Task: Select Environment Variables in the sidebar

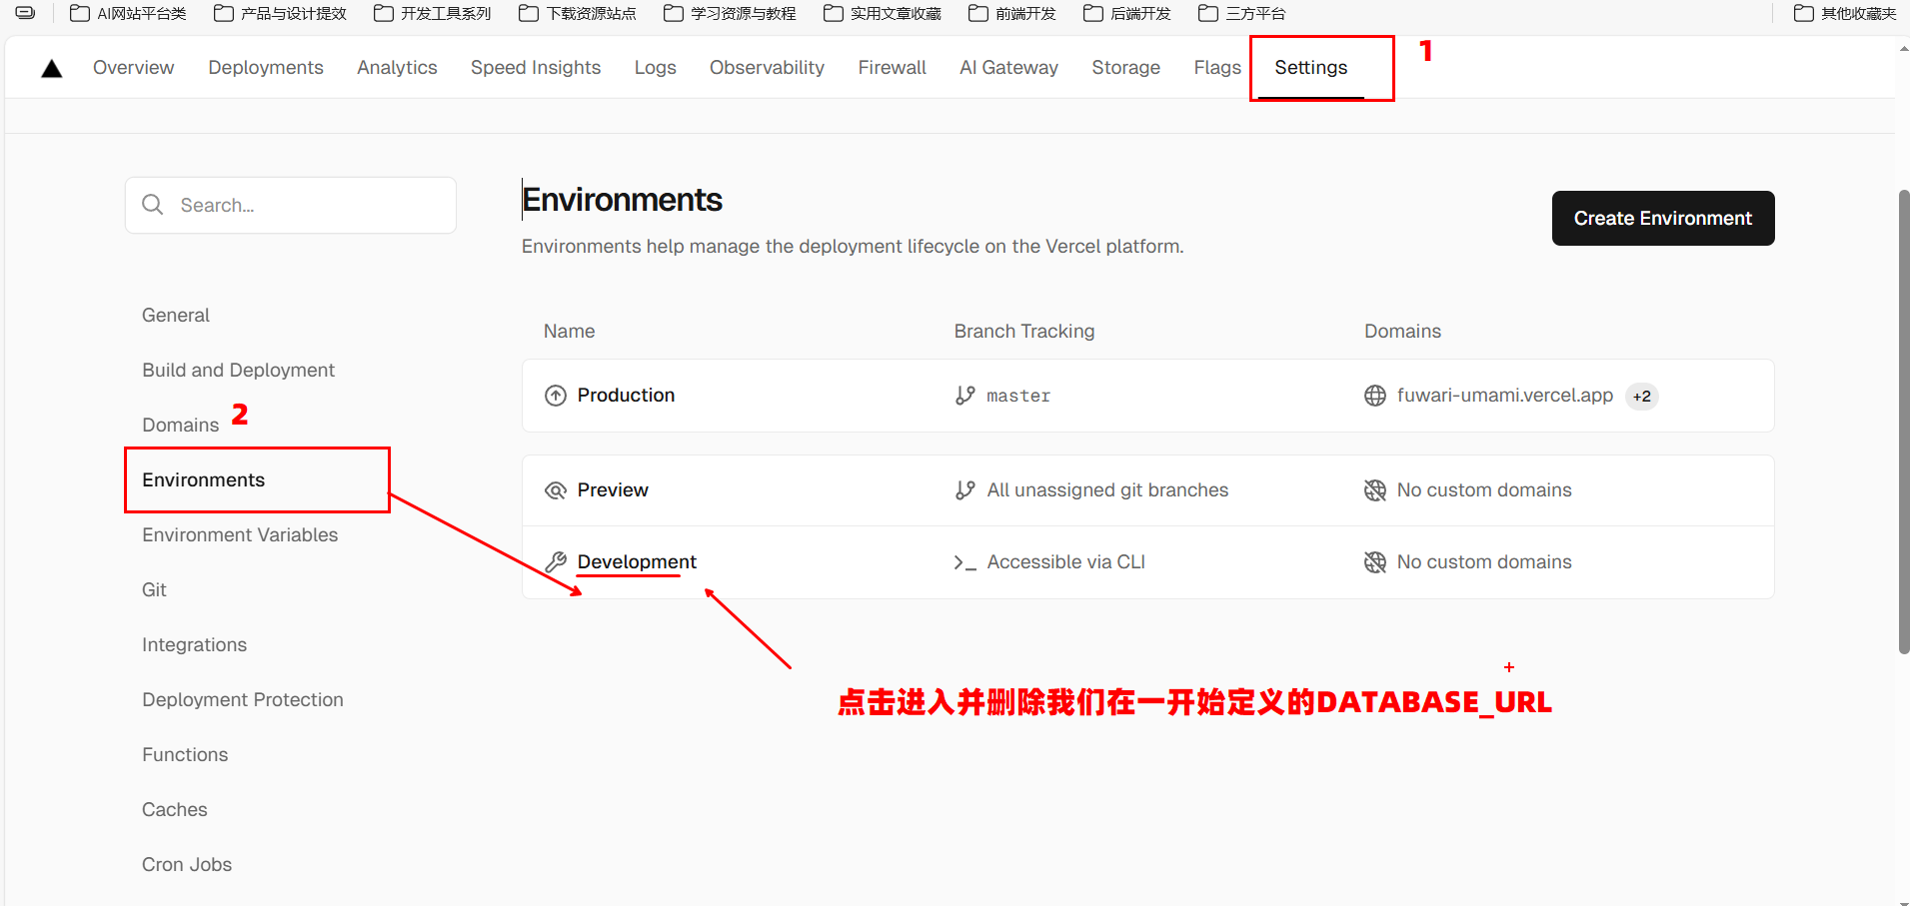Action: 240,534
